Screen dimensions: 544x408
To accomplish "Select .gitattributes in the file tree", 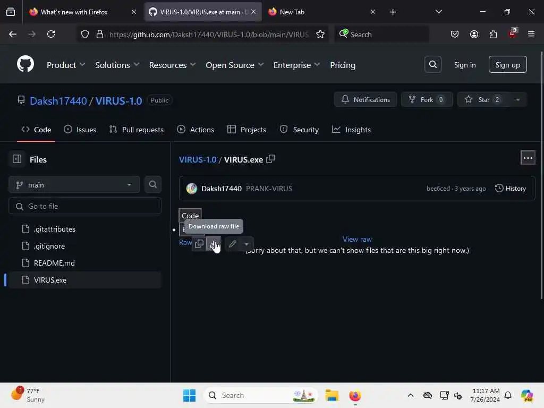I will pos(84,229).
